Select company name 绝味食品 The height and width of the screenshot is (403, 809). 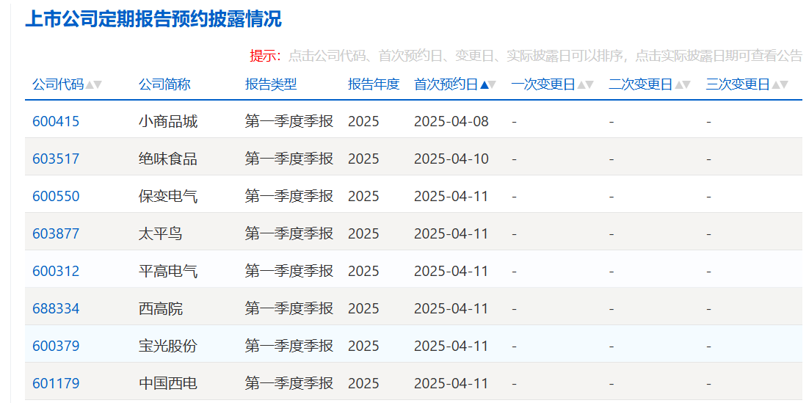pos(168,159)
